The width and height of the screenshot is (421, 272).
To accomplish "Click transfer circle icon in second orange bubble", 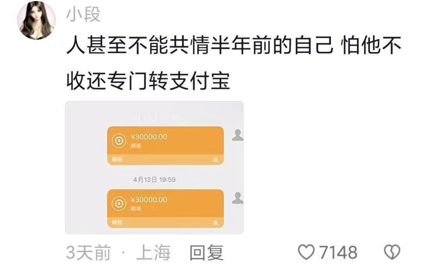I will (x=119, y=204).
